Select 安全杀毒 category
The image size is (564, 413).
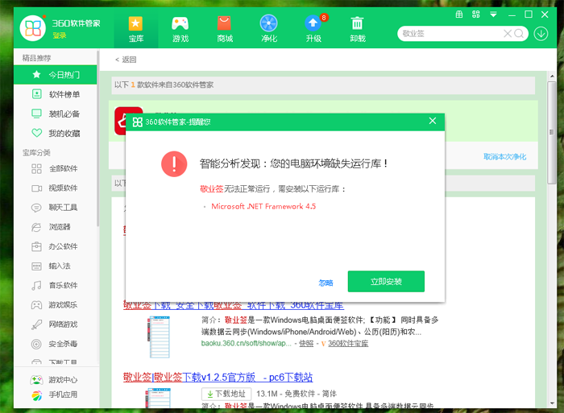coord(56,344)
